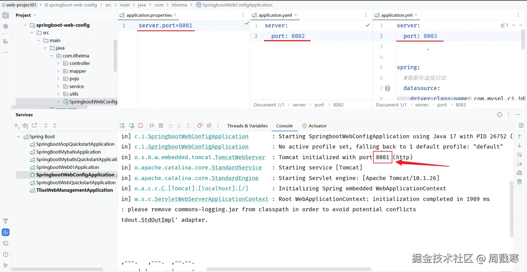Viewport: 527px width, 272px height.
Task: Close the application.yaml tab
Action: tap(295, 15)
